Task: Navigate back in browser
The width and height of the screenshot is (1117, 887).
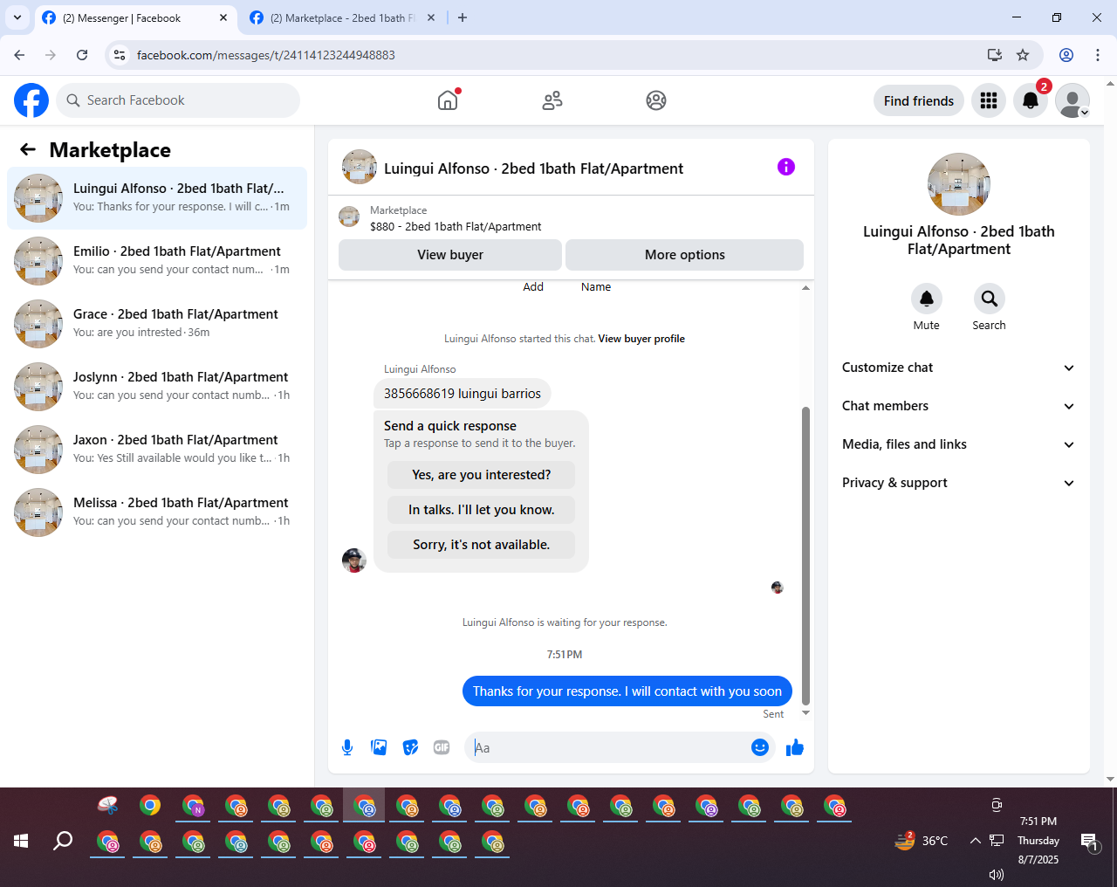Action: pos(19,55)
